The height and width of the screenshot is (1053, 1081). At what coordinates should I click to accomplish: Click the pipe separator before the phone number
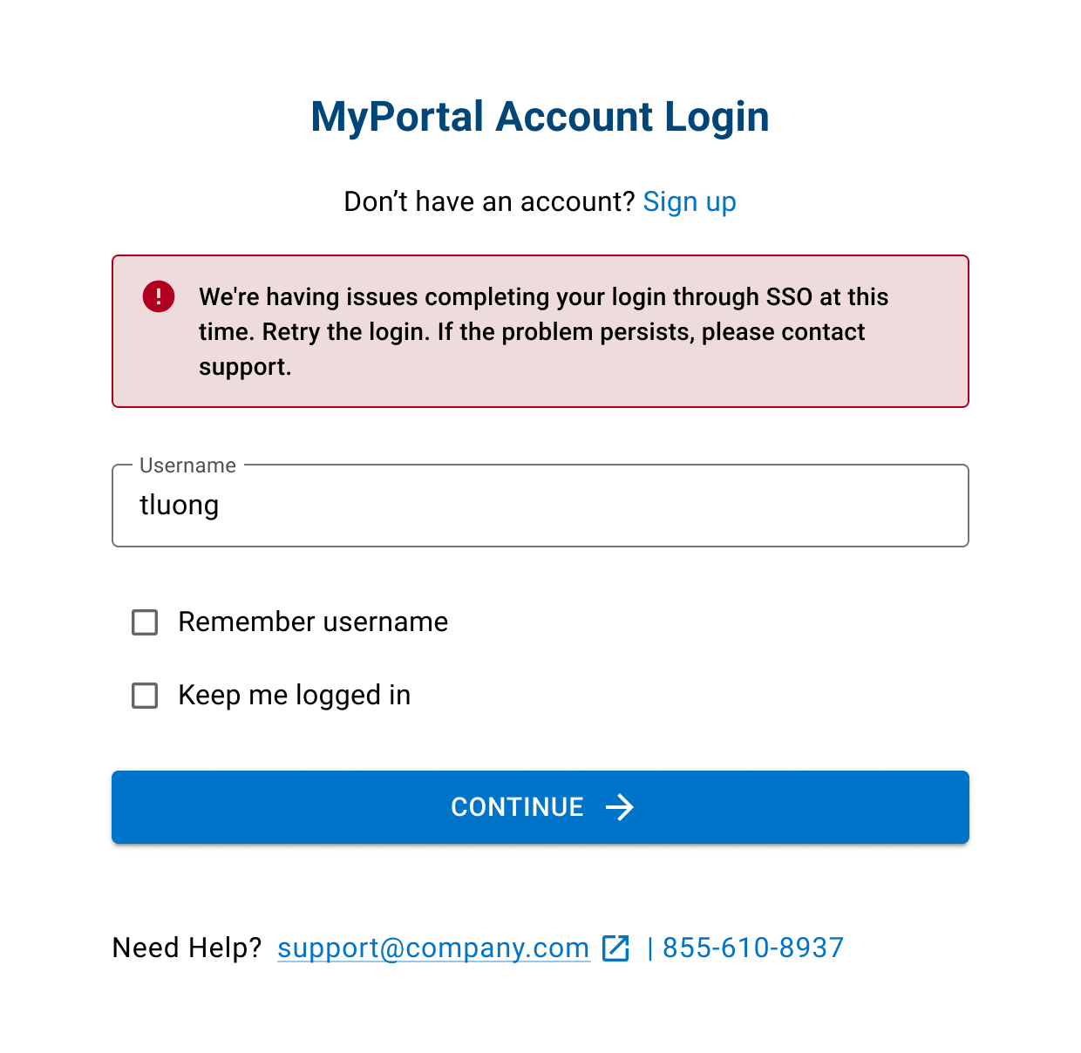tap(650, 948)
